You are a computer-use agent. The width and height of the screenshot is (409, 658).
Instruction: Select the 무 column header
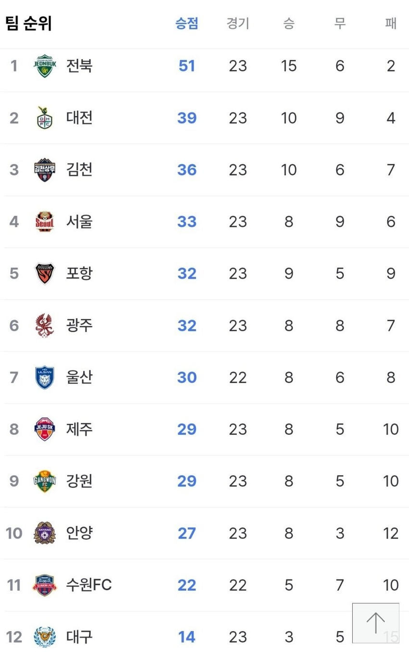pos(340,23)
